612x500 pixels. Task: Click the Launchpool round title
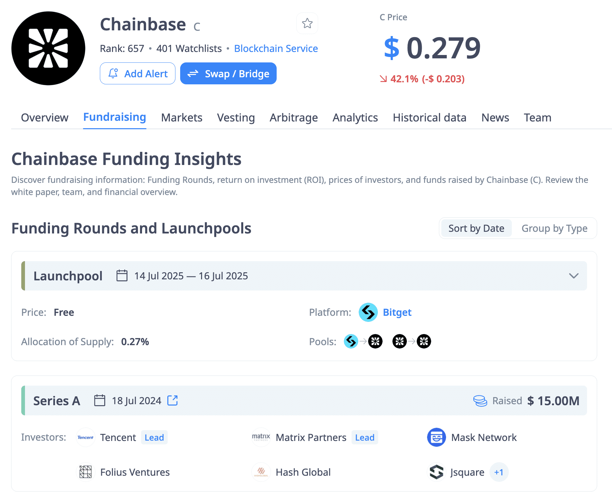point(68,276)
